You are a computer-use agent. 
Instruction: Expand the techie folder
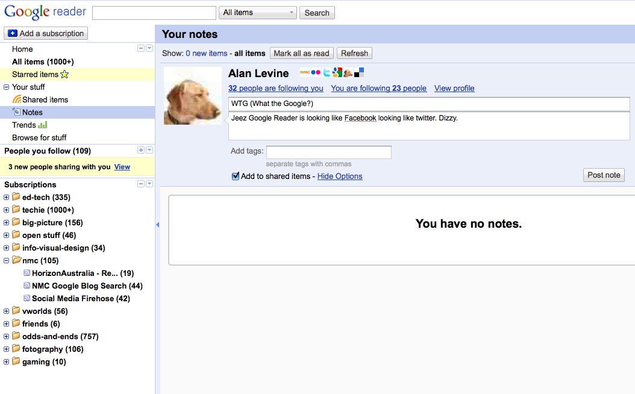6,210
